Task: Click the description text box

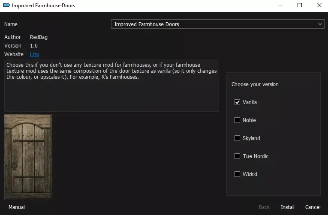Action: 112,86
